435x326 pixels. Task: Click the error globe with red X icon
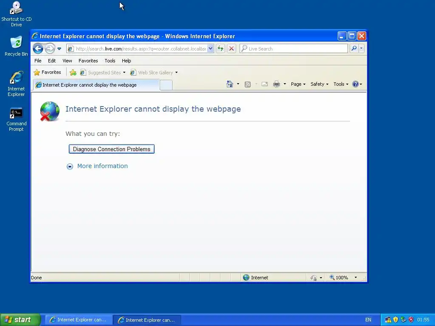click(50, 112)
